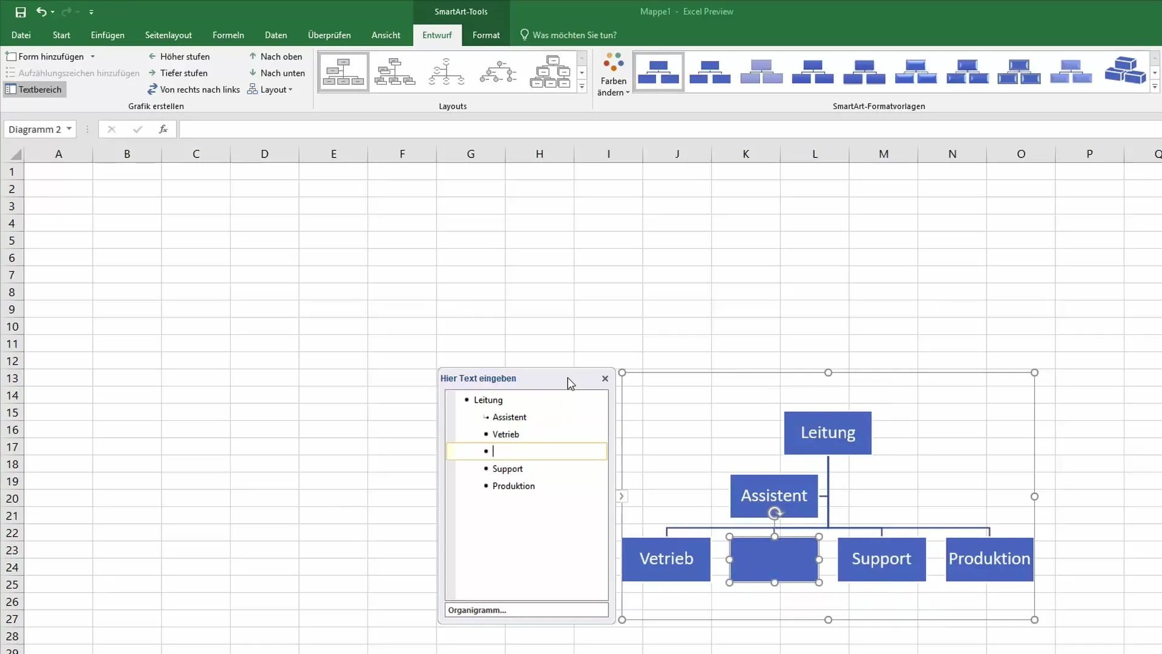This screenshot has height=654, width=1162.
Task: Toggle Von rechts nach links
Action: tap(194, 90)
